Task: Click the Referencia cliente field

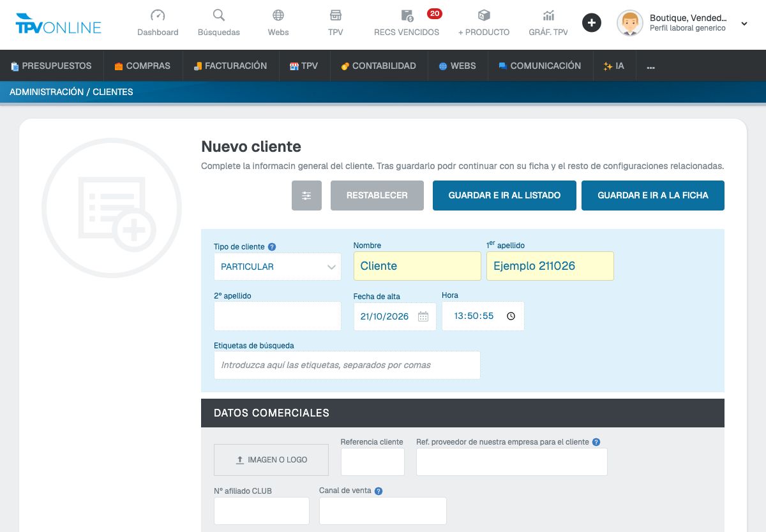Action: [x=373, y=462]
